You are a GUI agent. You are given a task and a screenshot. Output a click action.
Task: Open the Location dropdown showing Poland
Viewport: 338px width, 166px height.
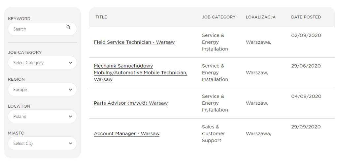[x=42, y=116]
